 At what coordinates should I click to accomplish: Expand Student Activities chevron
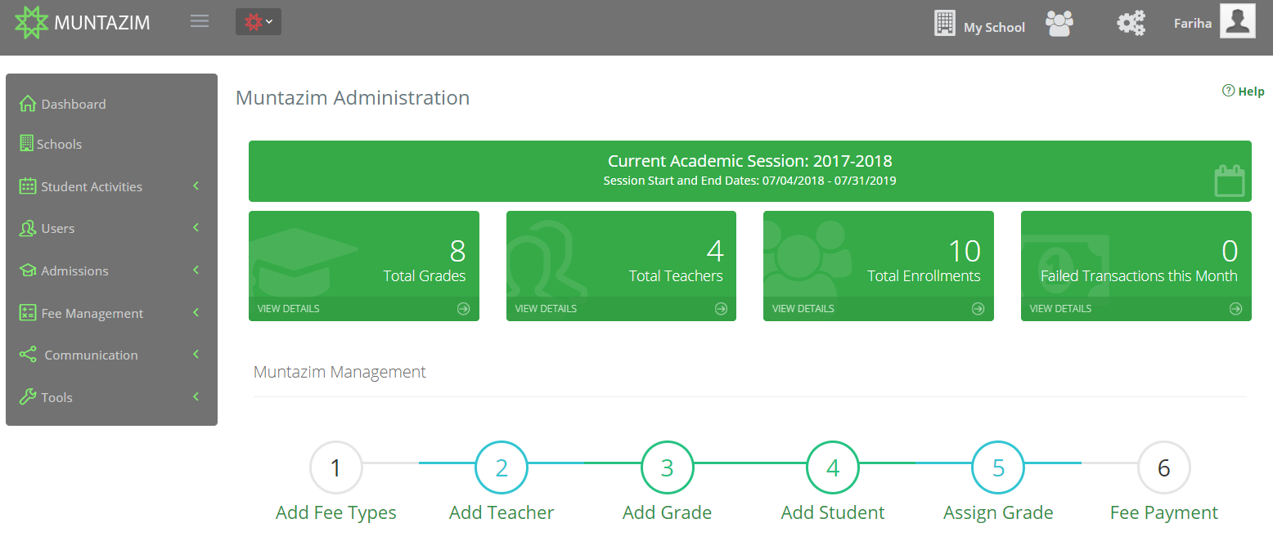(196, 186)
